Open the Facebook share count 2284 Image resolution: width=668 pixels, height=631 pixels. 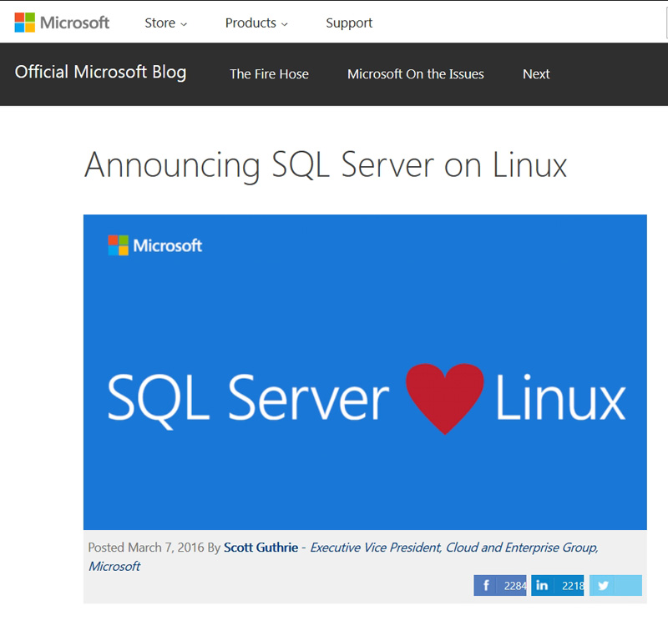tap(513, 585)
